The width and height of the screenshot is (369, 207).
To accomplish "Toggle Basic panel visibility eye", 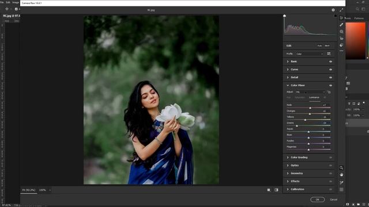I will [x=330, y=62].
